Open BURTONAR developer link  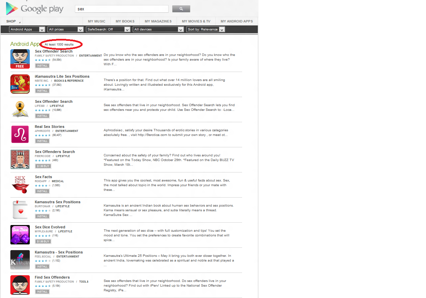click(x=42, y=206)
